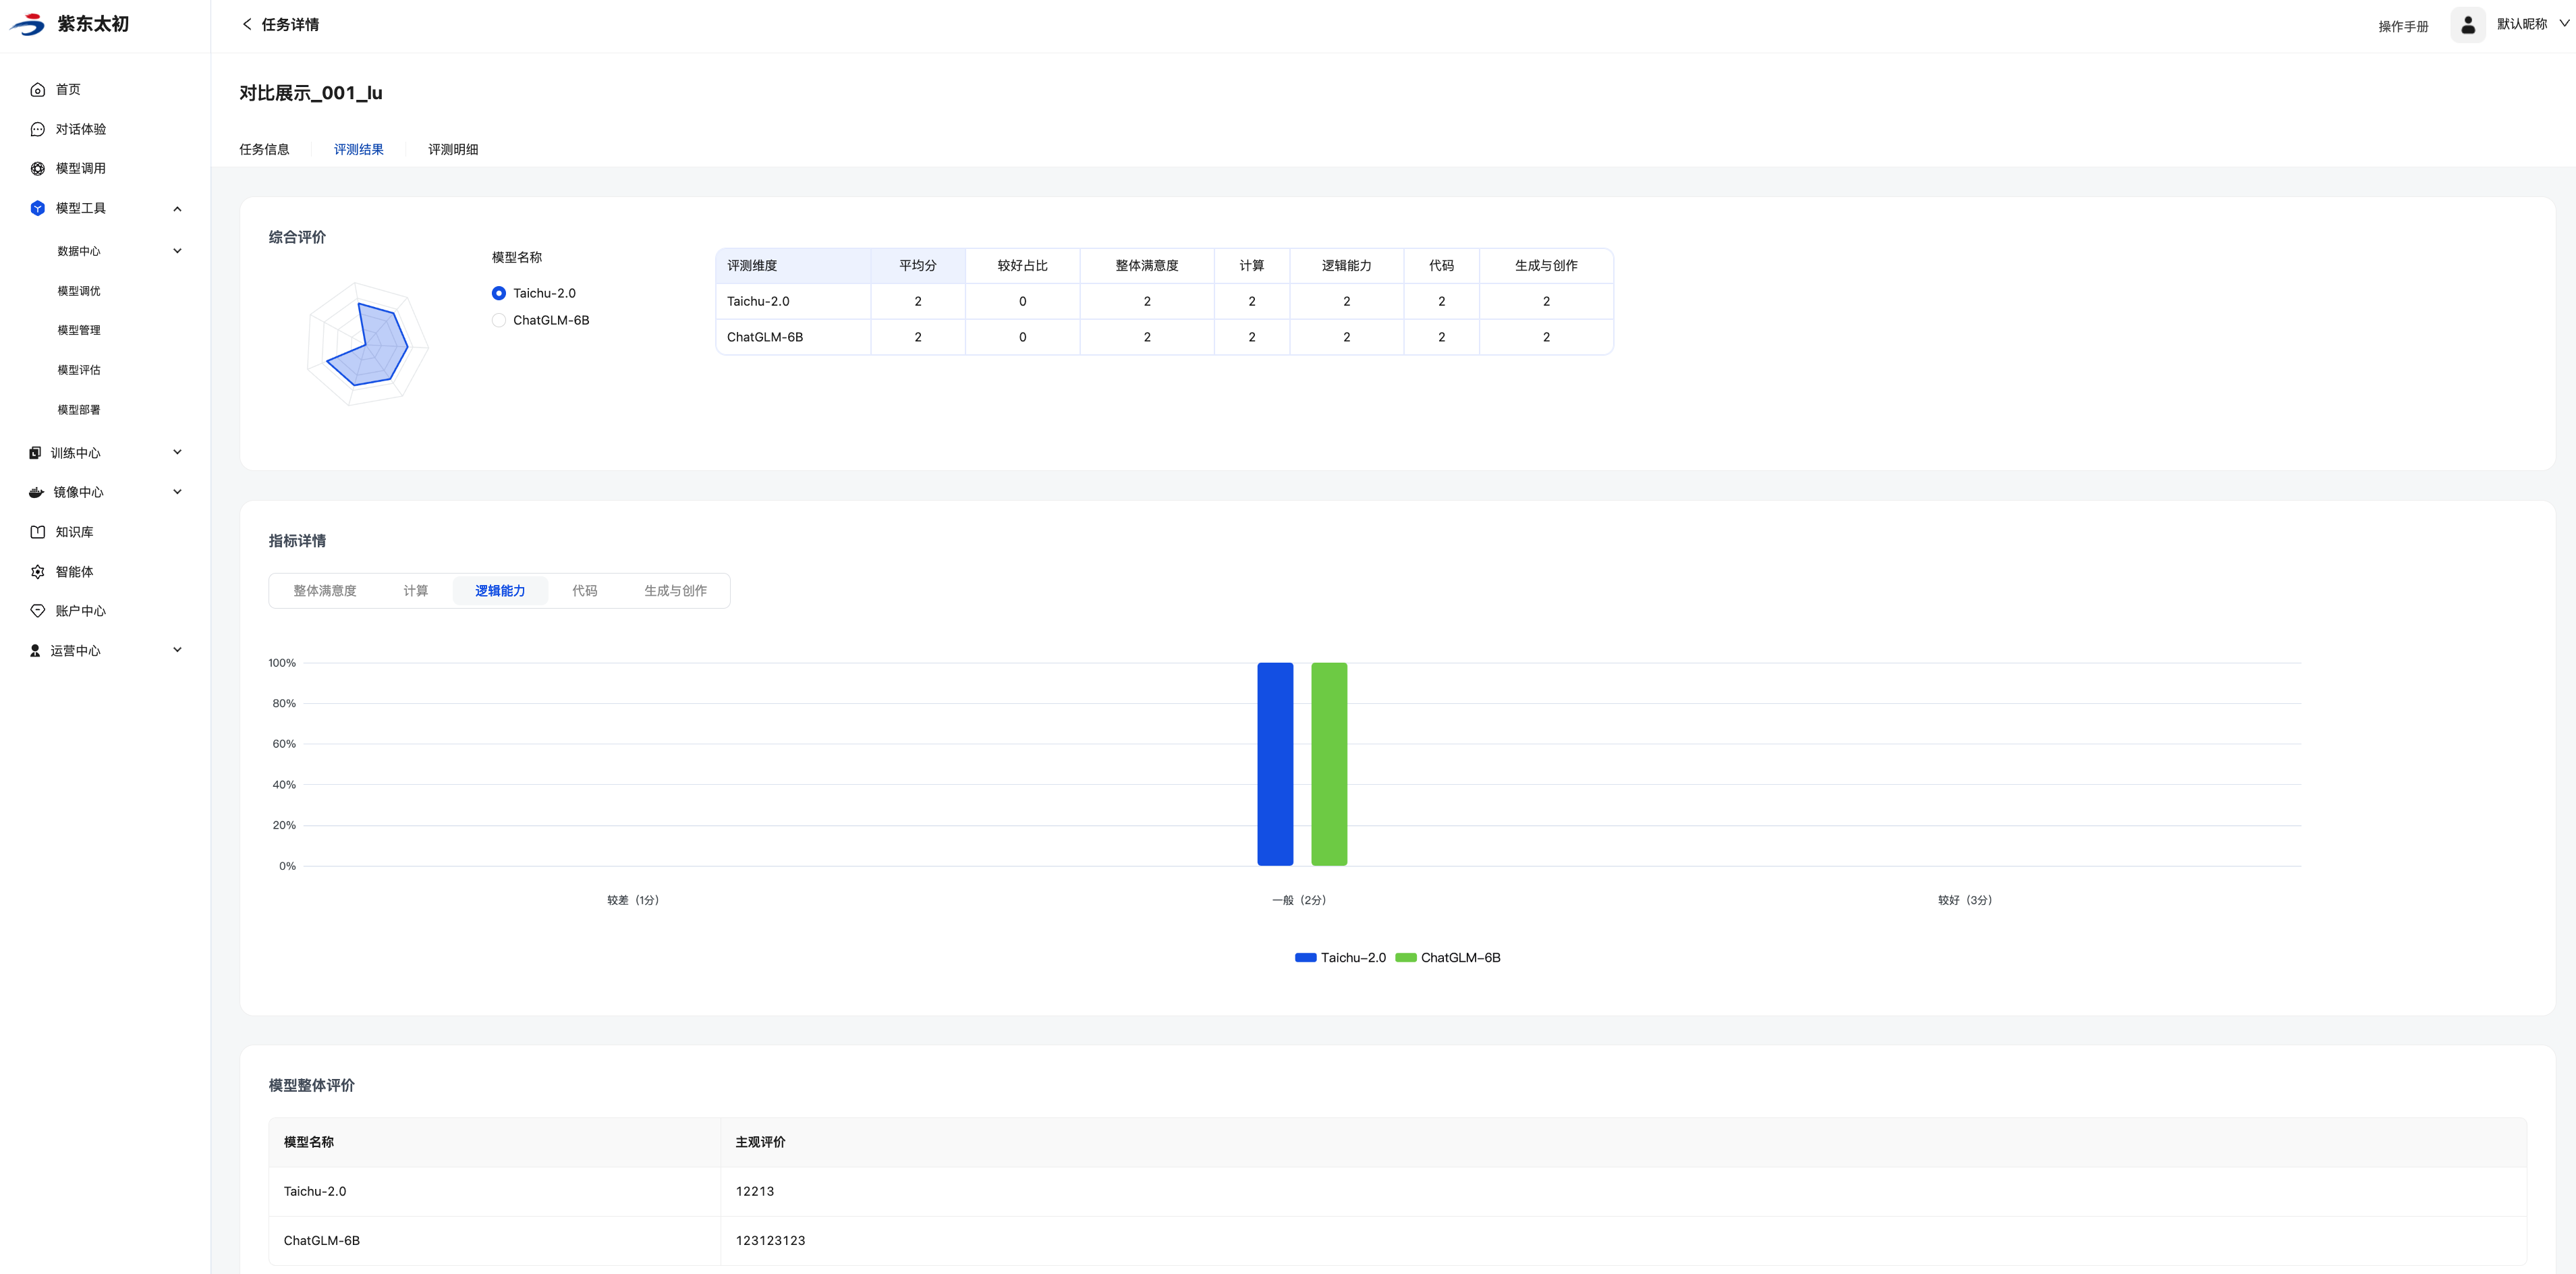Viewport: 2576px width, 1274px height.
Task: Select the Taichu-2.0 radio button
Action: [498, 293]
